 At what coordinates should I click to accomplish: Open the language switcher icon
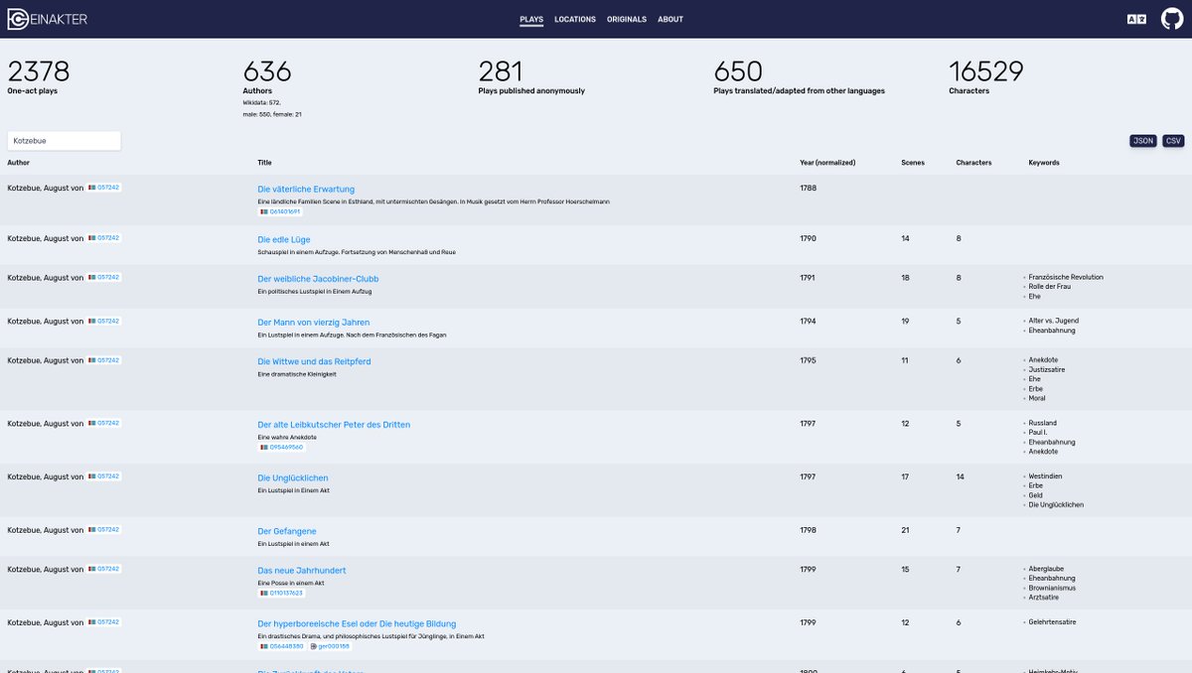click(1136, 19)
